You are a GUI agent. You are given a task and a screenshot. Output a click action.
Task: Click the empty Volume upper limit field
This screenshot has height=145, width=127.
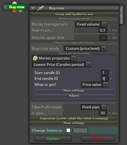(103, 38)
